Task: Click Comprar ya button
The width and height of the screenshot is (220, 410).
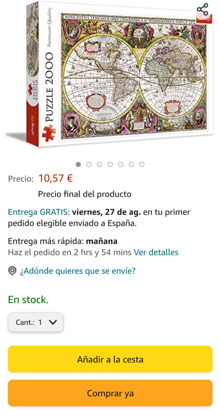Action: [x=110, y=393]
